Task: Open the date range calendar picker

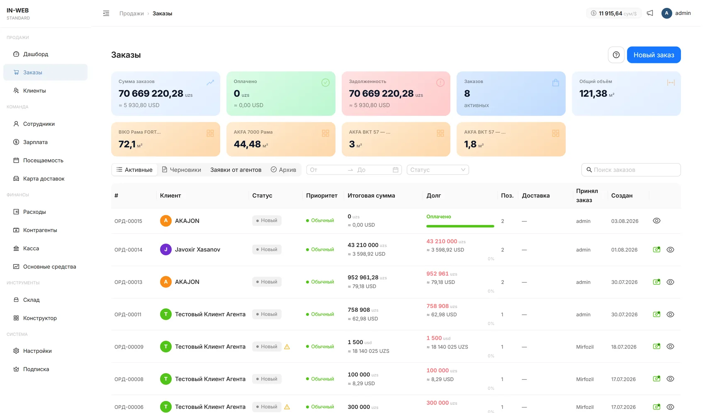Action: (x=395, y=170)
